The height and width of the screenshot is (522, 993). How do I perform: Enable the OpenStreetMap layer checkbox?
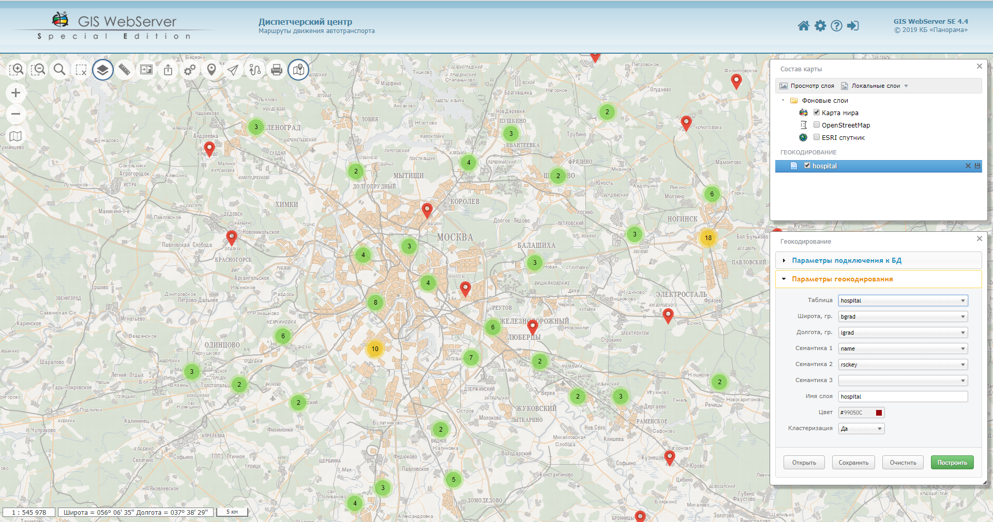(817, 125)
